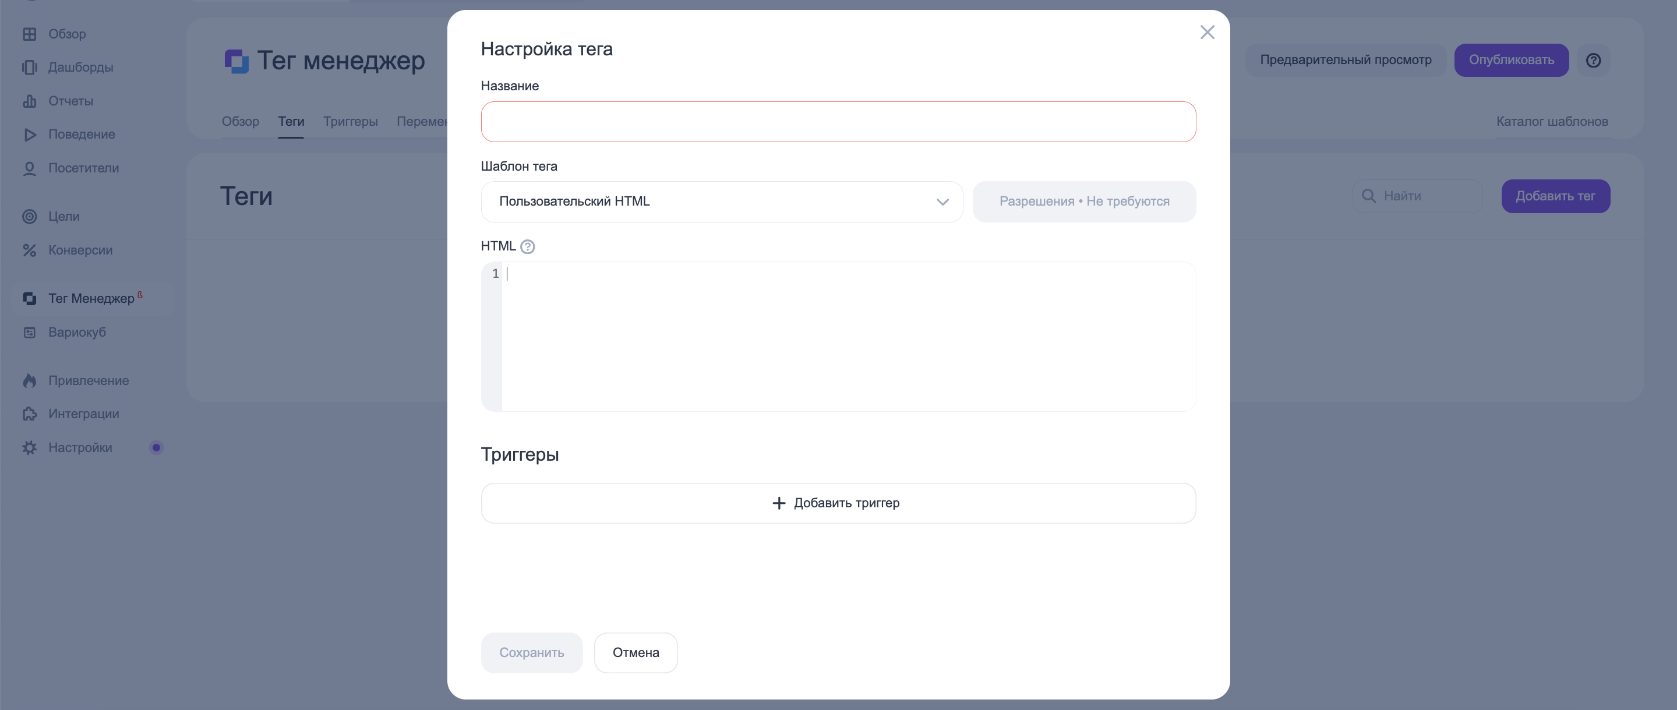Click the Тег Менеджер sidebar icon
The image size is (1677, 710).
coord(29,299)
